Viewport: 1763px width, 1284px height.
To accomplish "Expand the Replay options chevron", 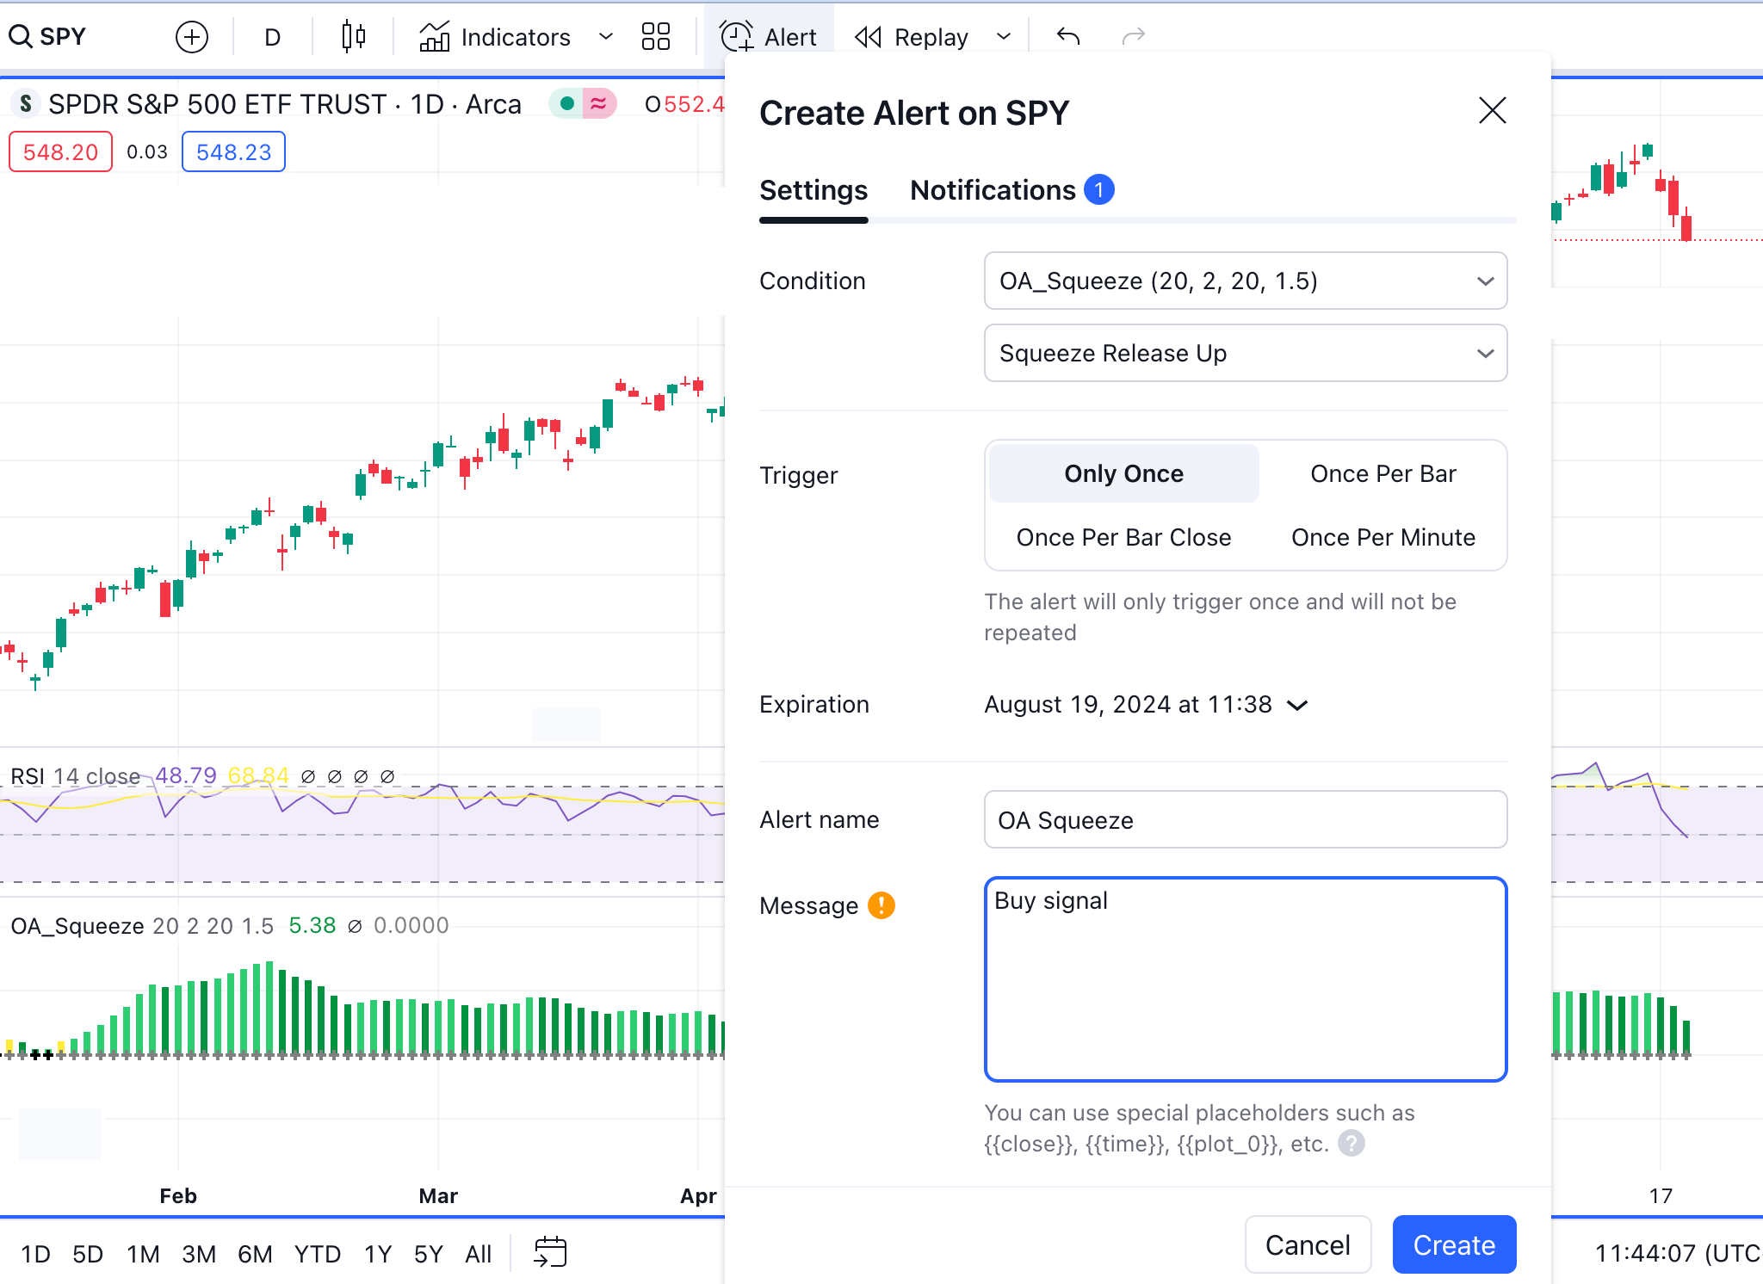I will tap(1004, 37).
